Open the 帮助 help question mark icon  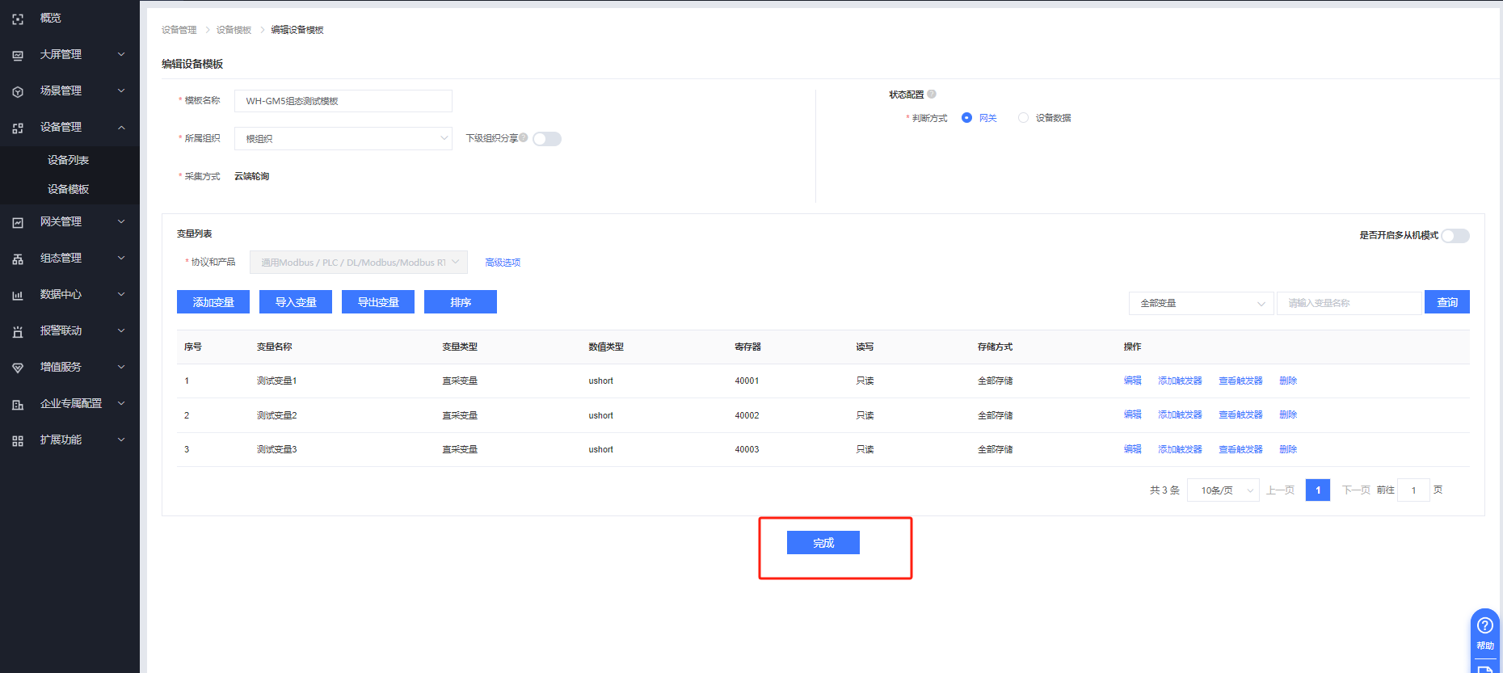tap(1484, 625)
